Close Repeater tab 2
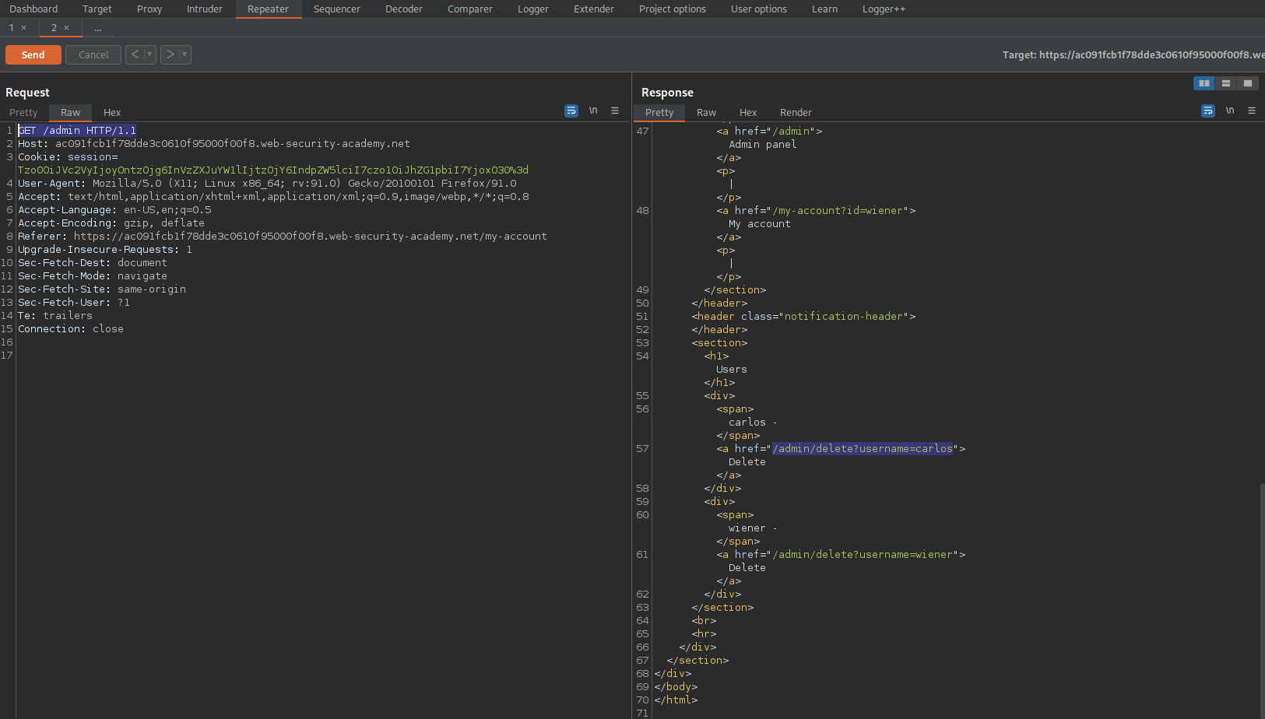1265x719 pixels. tap(67, 28)
